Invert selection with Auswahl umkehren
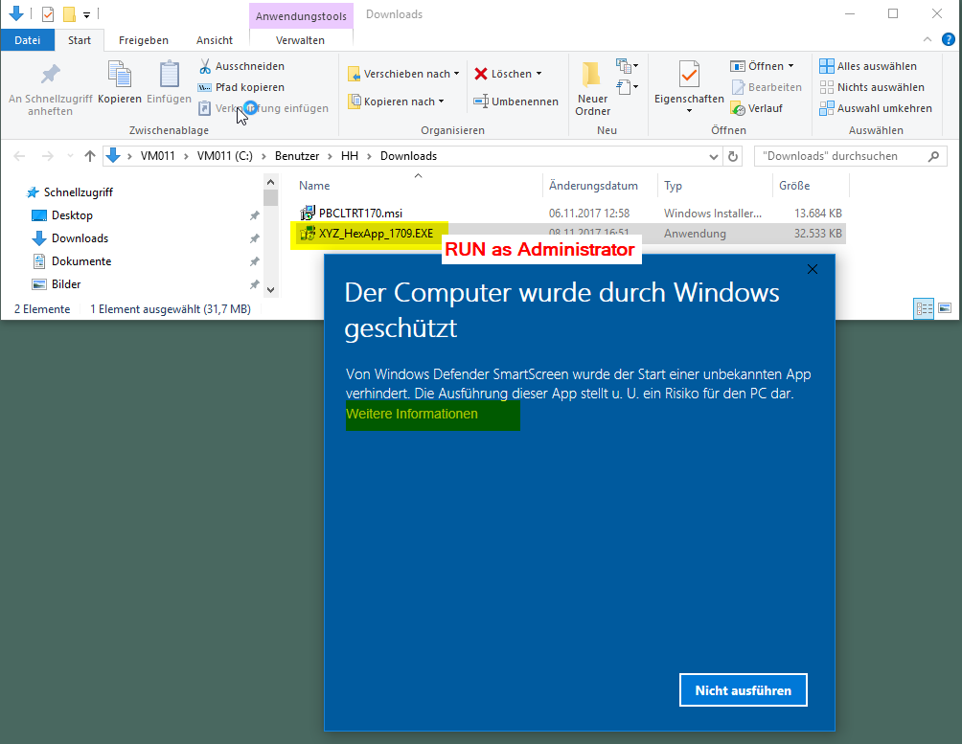This screenshot has width=962, height=744. point(876,108)
